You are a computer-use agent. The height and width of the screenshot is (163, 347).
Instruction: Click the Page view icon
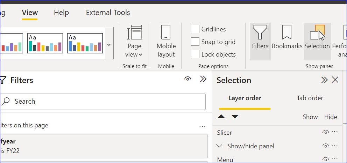[x=134, y=32]
